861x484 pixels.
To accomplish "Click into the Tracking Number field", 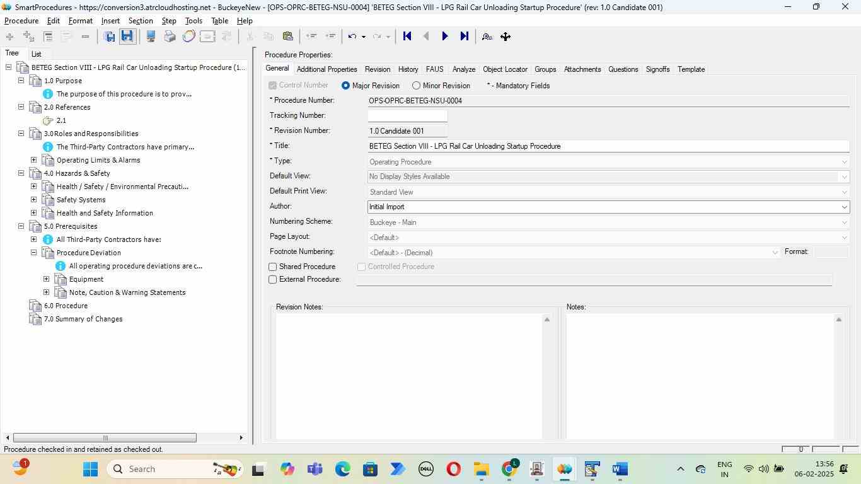I will tap(407, 116).
